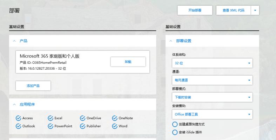Uncheck the Excel application
The width and height of the screenshot is (276, 140).
pyautogui.click(x=51, y=118)
